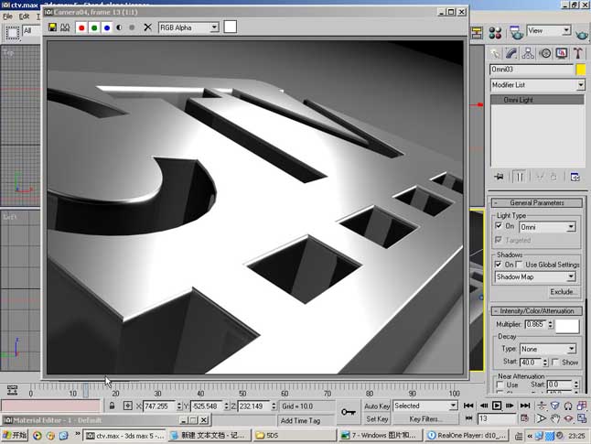The image size is (591, 444).
Task: Clear the render window with X icon
Action: pos(148,27)
